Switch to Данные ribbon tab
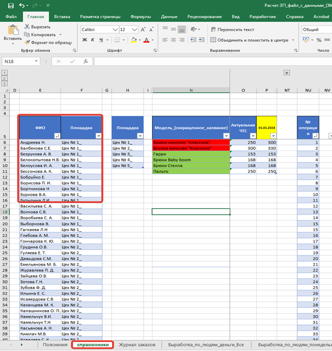The height and width of the screenshot is (351, 332). click(x=169, y=17)
